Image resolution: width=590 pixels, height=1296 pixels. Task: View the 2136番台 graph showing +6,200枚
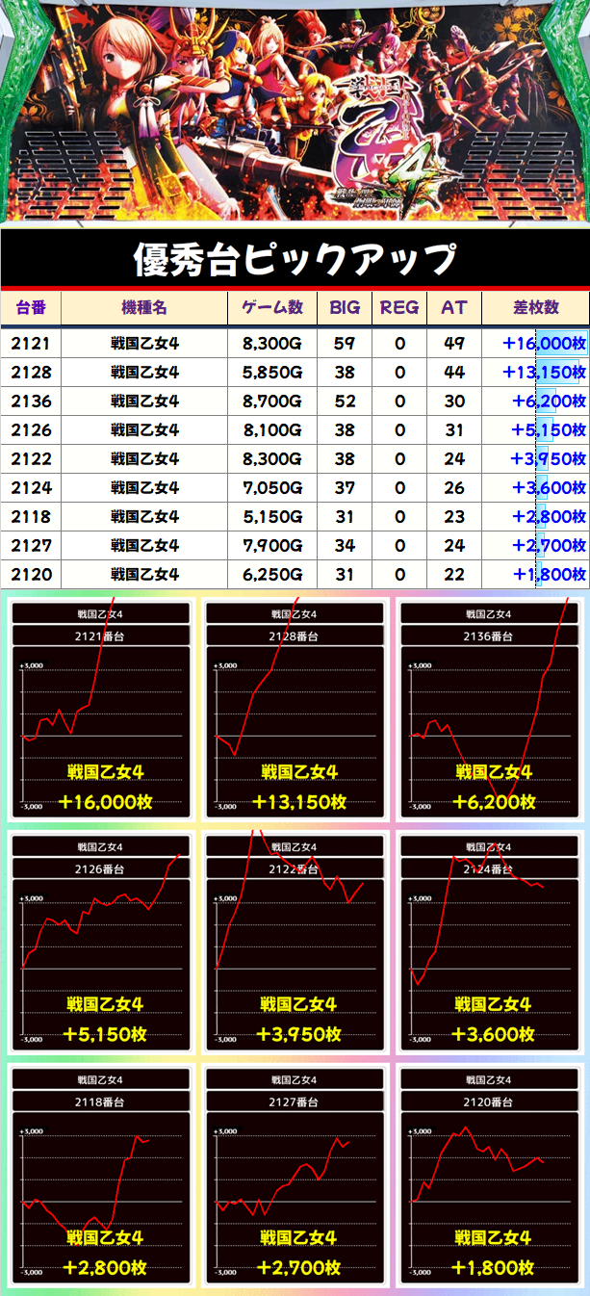click(x=489, y=709)
